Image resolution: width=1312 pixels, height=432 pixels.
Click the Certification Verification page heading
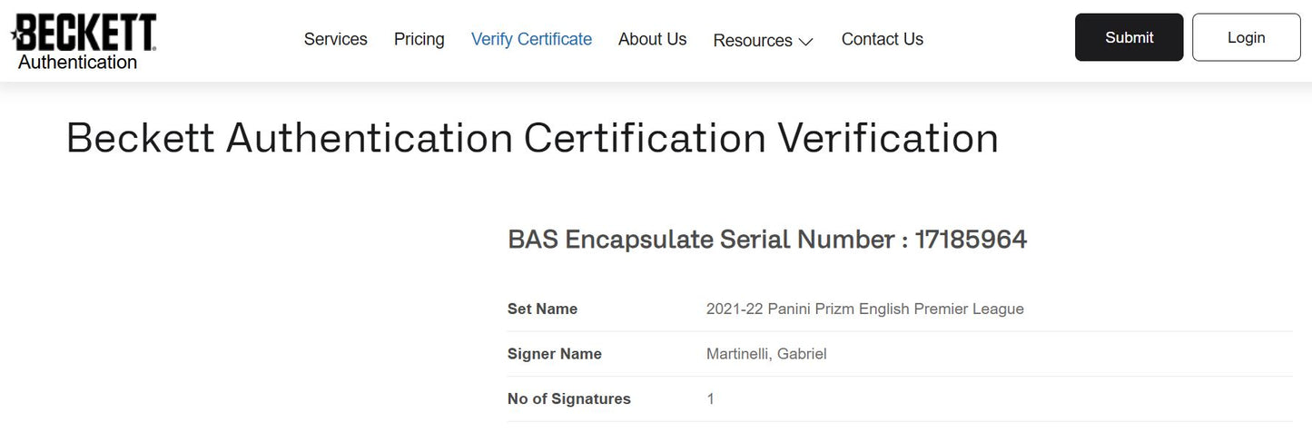532,138
